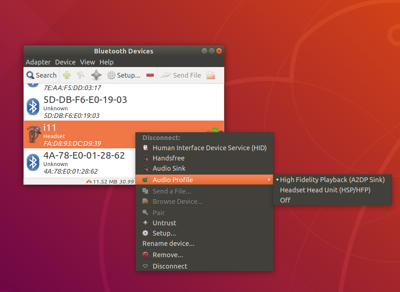
Task: Click the i11 device name text
Action: [50, 127]
